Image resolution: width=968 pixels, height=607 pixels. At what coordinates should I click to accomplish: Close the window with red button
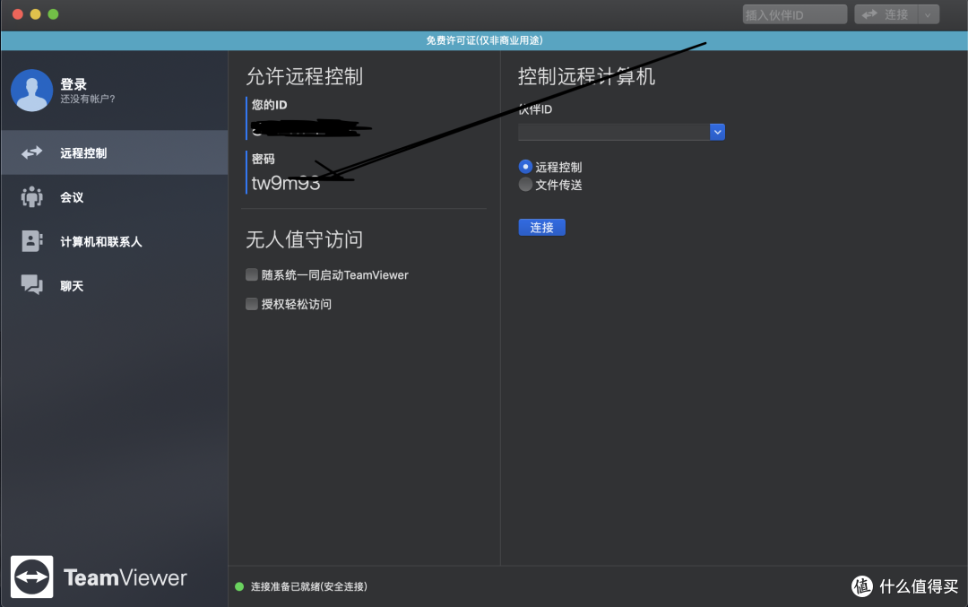tap(17, 14)
